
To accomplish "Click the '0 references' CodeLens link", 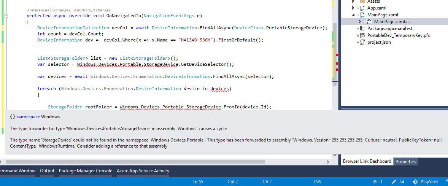I will (x=37, y=10).
